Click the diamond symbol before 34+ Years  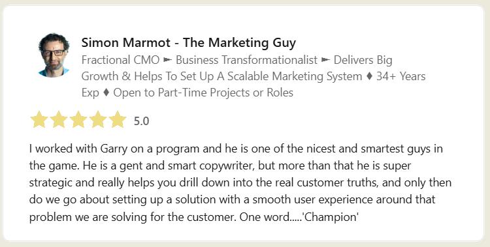point(369,76)
